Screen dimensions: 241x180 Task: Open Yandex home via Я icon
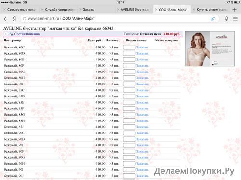14,19
